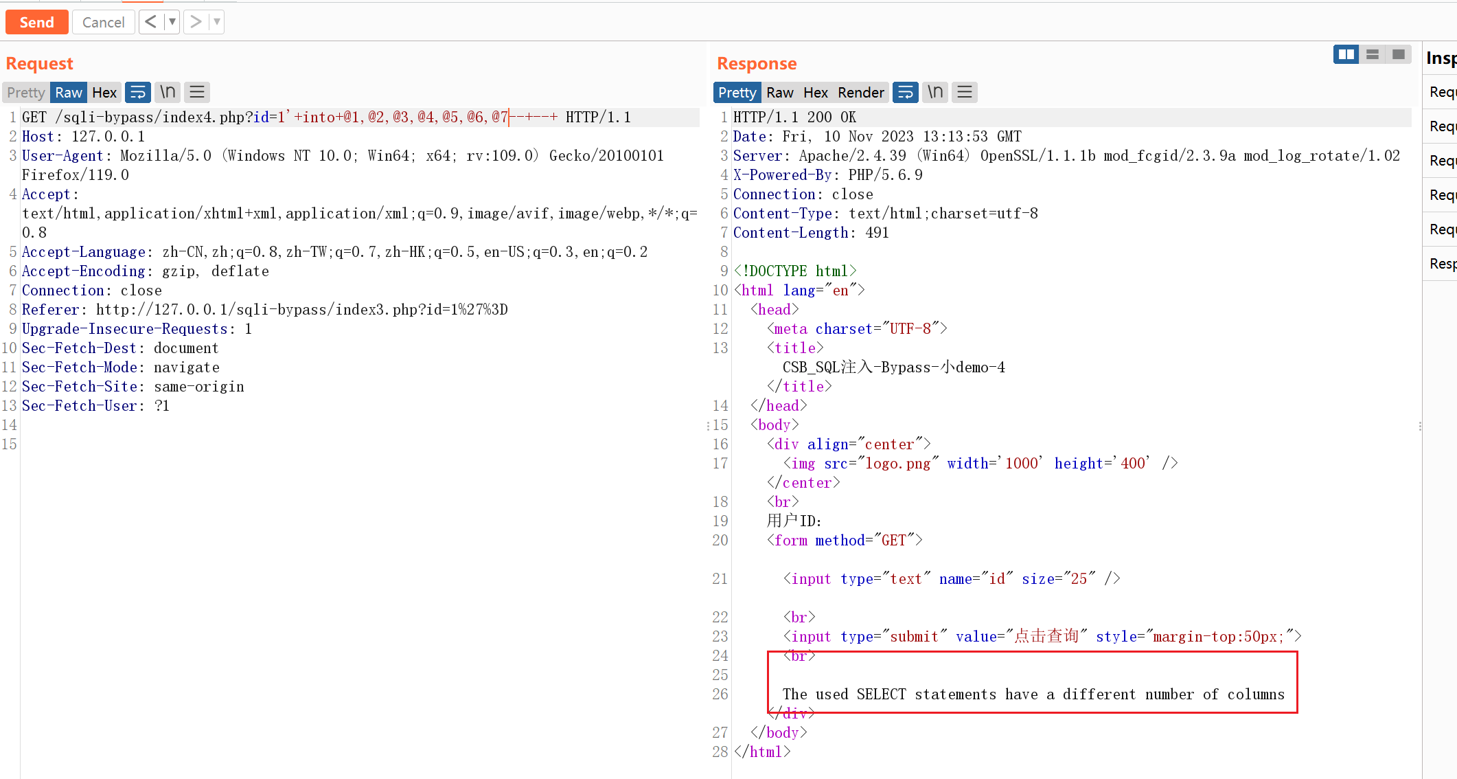Click the 'HTTP/1.1 200 OK' status line

(794, 117)
